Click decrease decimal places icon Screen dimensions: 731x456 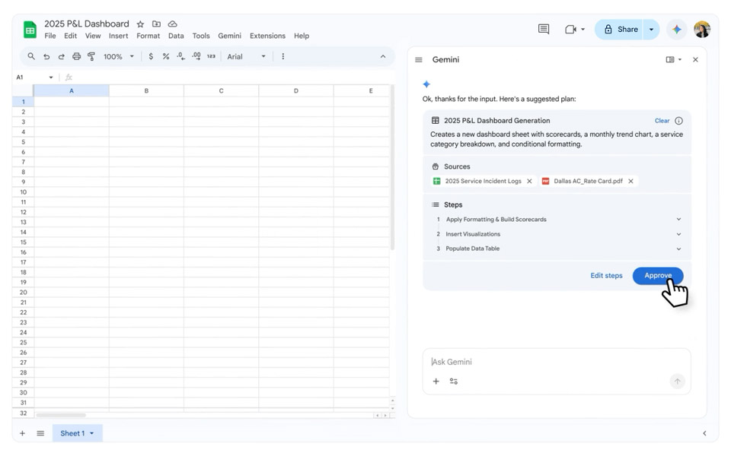click(x=180, y=56)
